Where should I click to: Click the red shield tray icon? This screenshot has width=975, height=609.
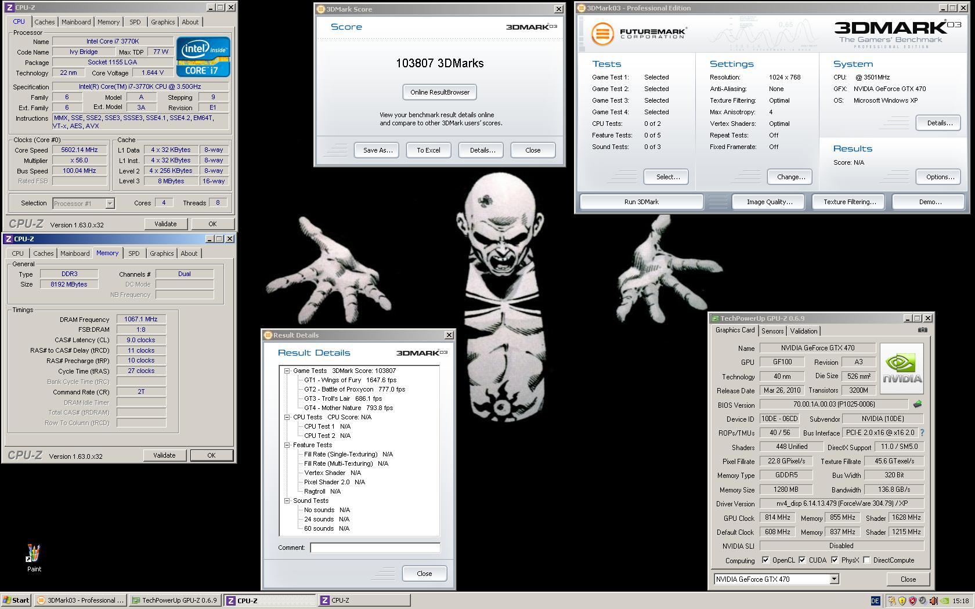pos(912,601)
